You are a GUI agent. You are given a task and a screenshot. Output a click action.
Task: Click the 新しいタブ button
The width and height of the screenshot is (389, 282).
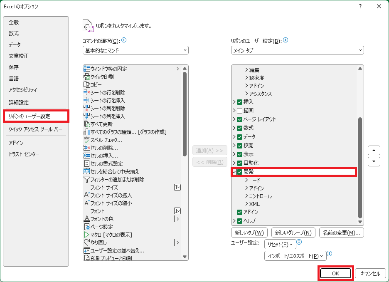tap(249, 233)
